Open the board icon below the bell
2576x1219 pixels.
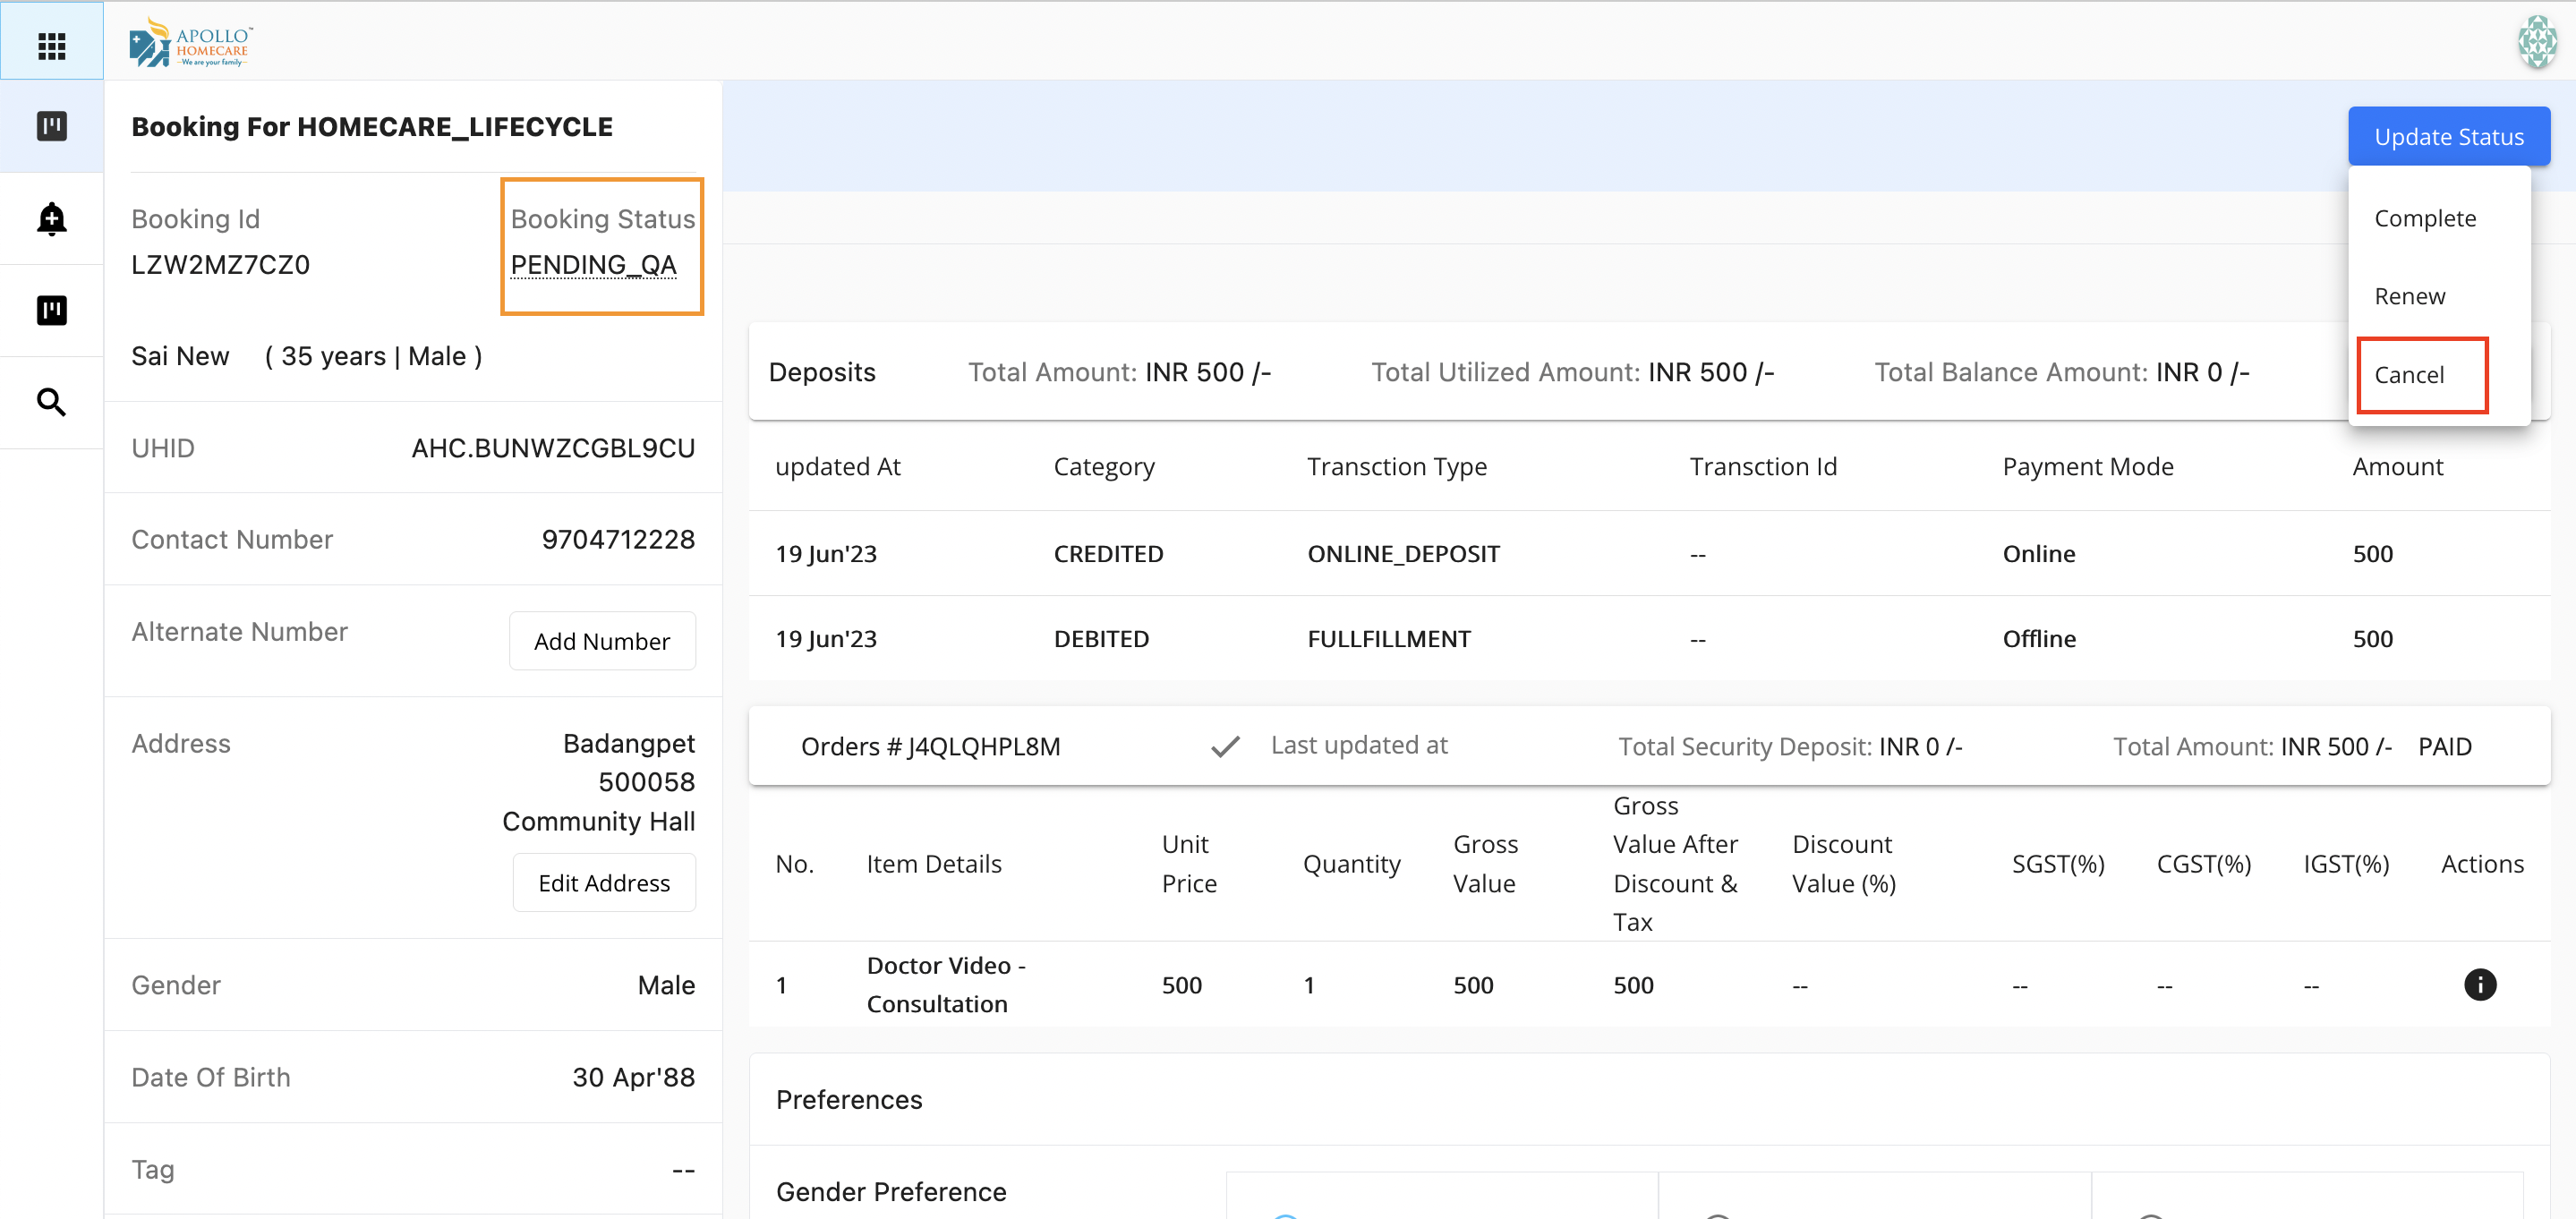click(x=51, y=310)
